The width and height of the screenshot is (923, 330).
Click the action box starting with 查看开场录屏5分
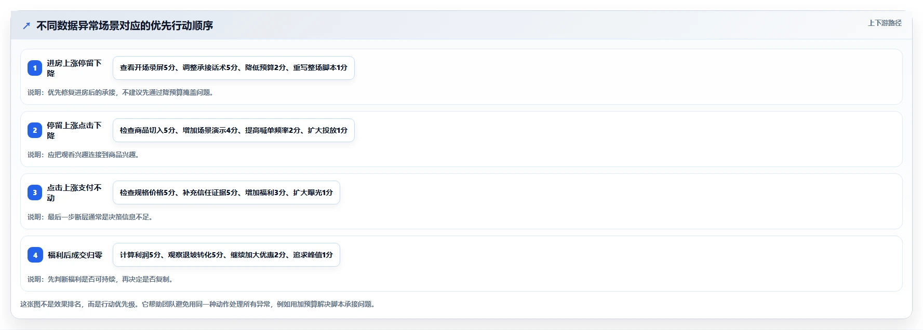coord(234,68)
